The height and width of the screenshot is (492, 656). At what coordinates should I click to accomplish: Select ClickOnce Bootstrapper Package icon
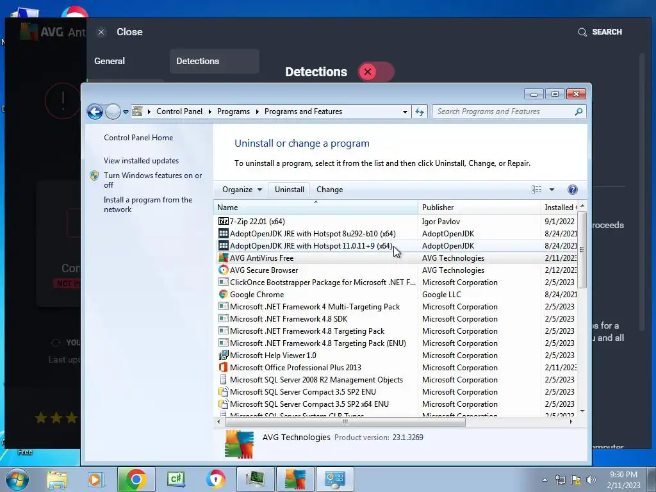224,282
